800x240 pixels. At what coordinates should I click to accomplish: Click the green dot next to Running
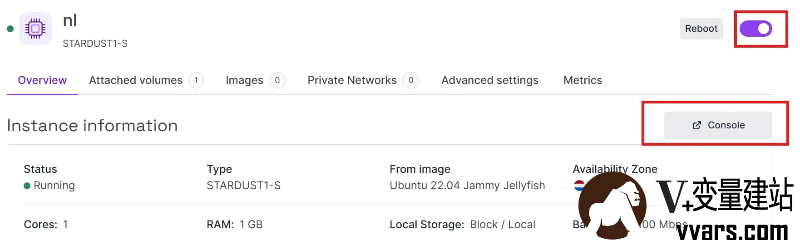[x=27, y=186]
